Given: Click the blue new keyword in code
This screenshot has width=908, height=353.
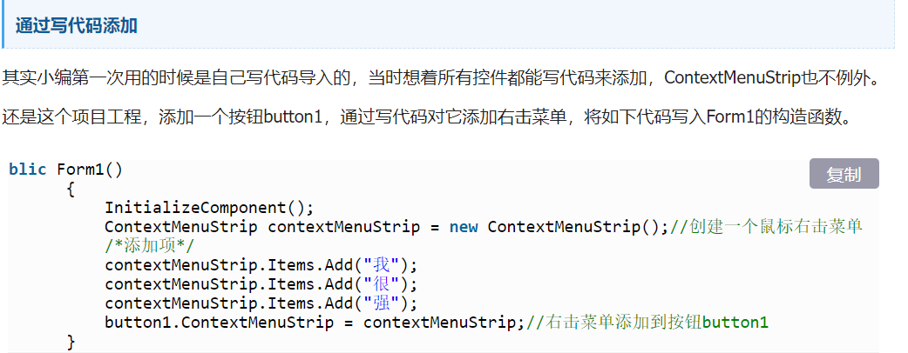Looking at the screenshot, I should point(464,227).
